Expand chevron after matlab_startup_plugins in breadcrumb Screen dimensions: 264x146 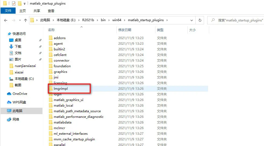(167, 20)
